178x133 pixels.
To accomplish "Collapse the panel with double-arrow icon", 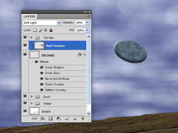I will [x=85, y=12].
